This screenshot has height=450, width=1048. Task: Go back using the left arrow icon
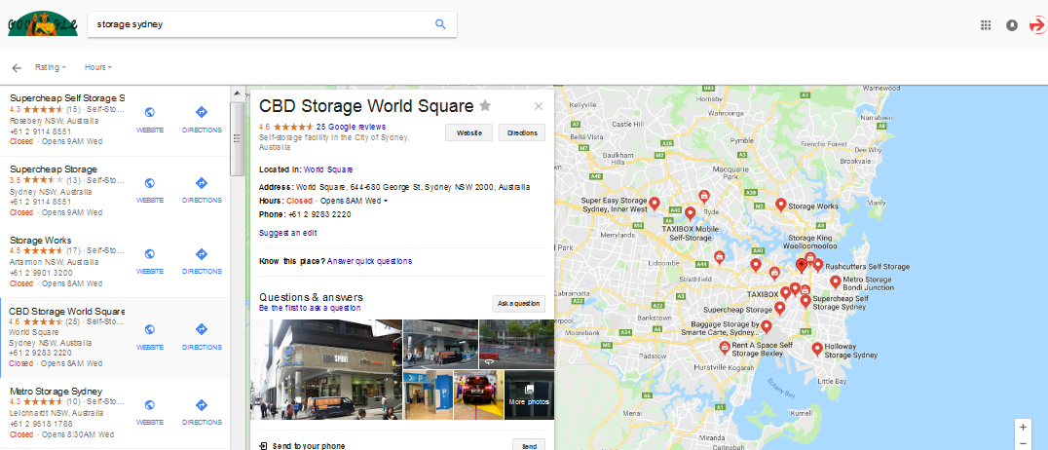point(17,67)
